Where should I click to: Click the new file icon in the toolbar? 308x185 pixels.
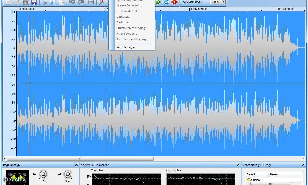pos(9,2)
